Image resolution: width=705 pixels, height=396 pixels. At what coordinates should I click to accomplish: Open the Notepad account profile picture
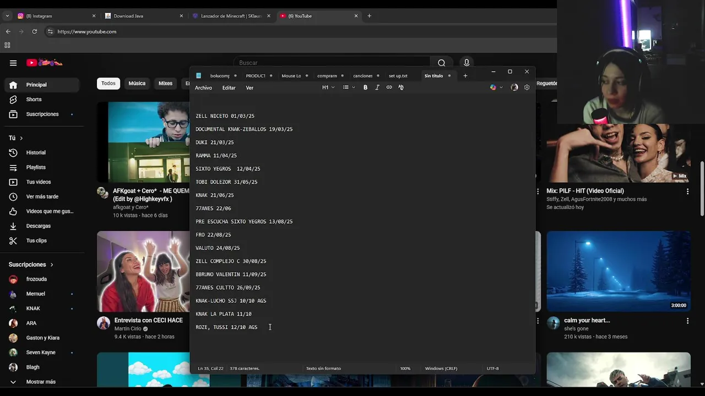[x=514, y=87]
